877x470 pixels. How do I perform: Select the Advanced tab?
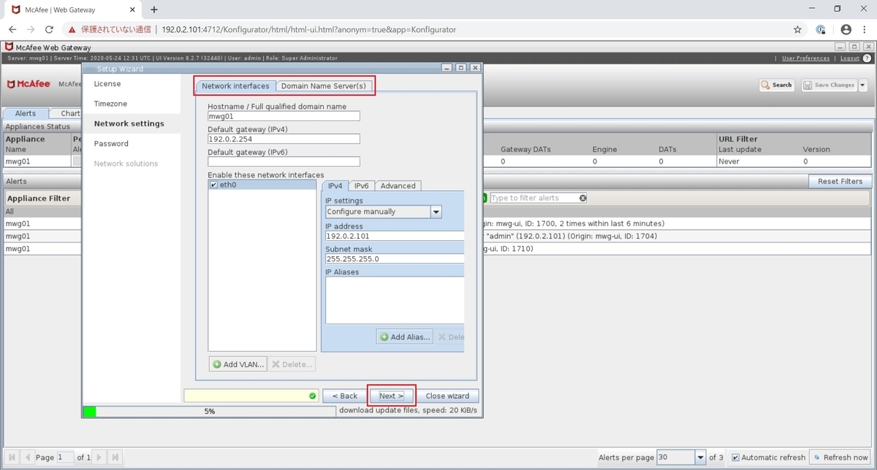[398, 185]
